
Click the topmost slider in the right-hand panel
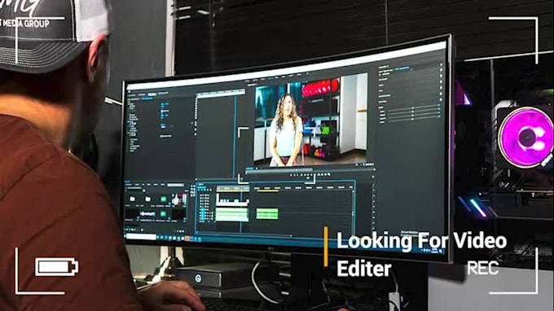(x=413, y=108)
